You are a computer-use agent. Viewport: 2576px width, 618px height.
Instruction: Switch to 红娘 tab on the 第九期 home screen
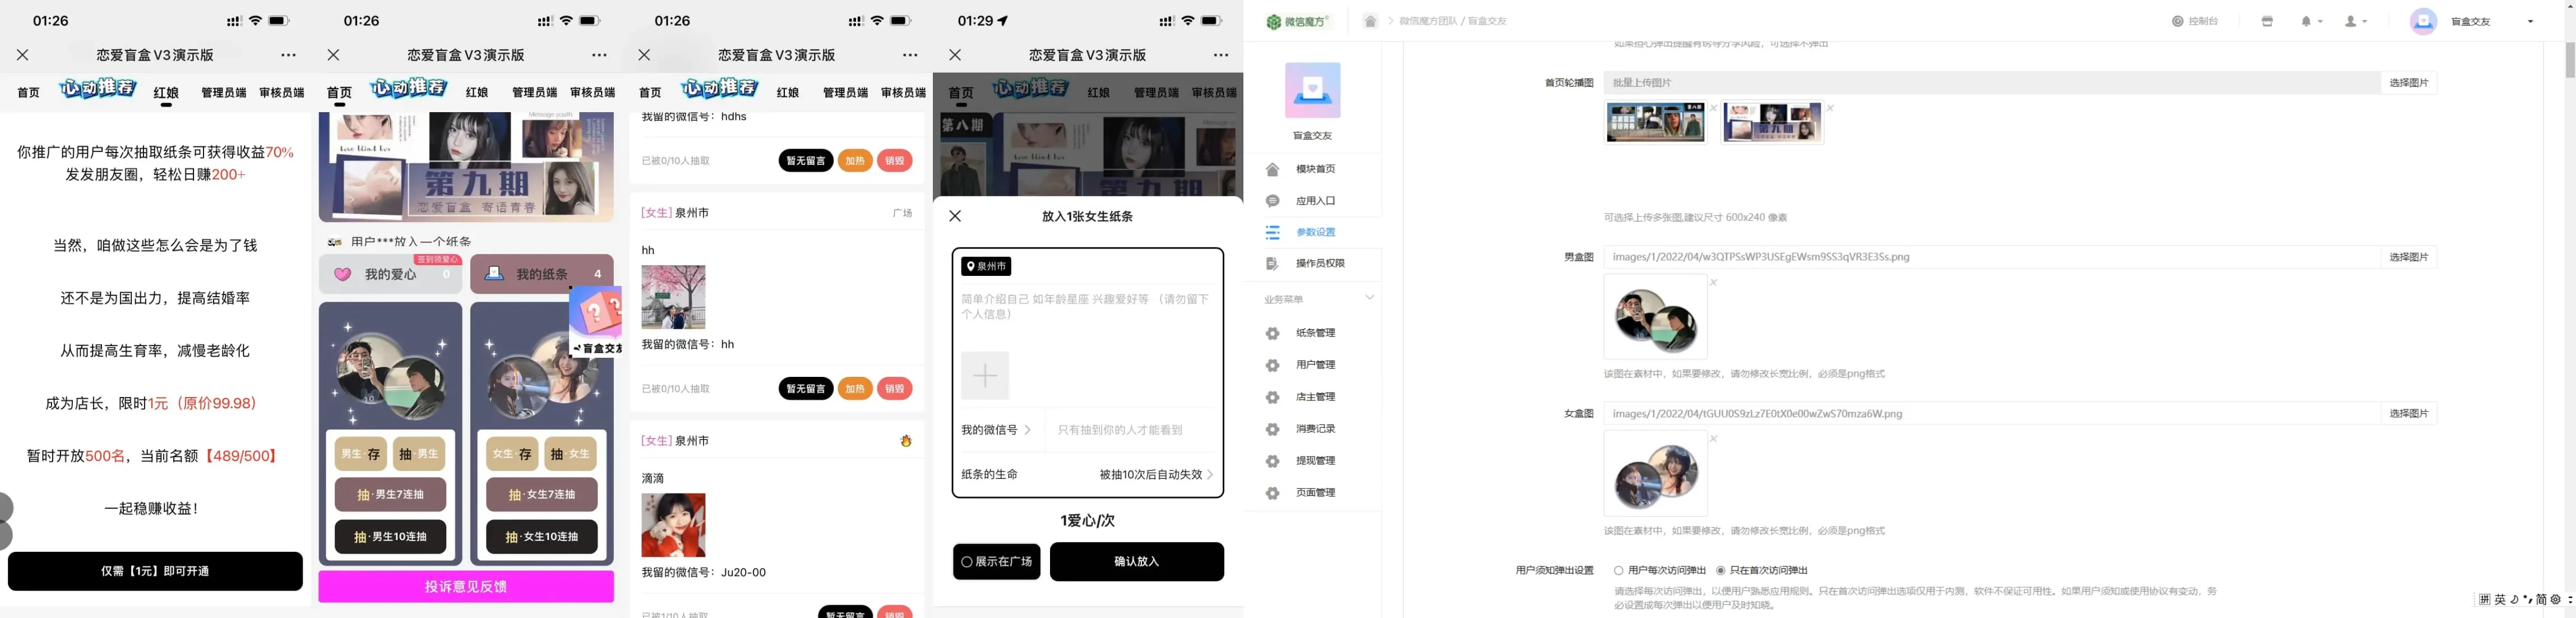click(477, 92)
